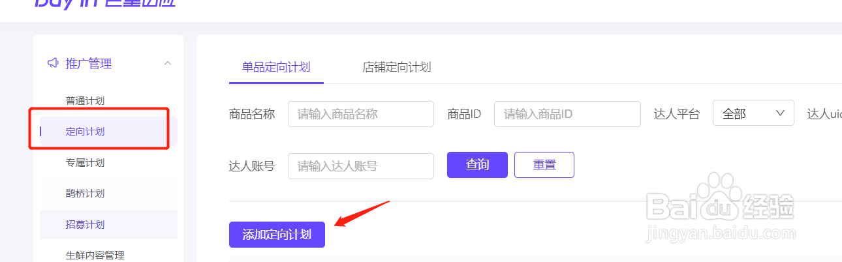Switch to the 单品定向计划 tab
842x262 pixels.
tap(276, 67)
